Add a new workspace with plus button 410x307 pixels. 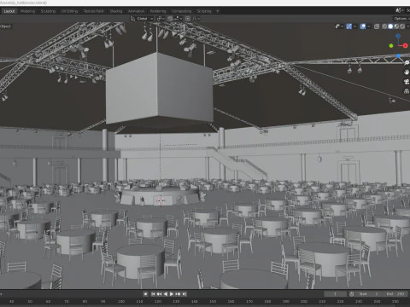pos(218,11)
